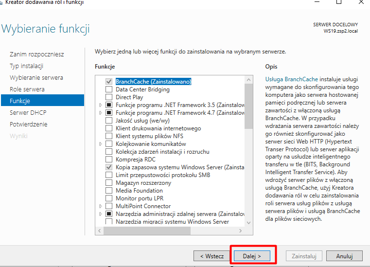Expand .NET Framework 4.7 feature tree
Image resolution: width=370 pixels, height=267 pixels.
click(101, 113)
